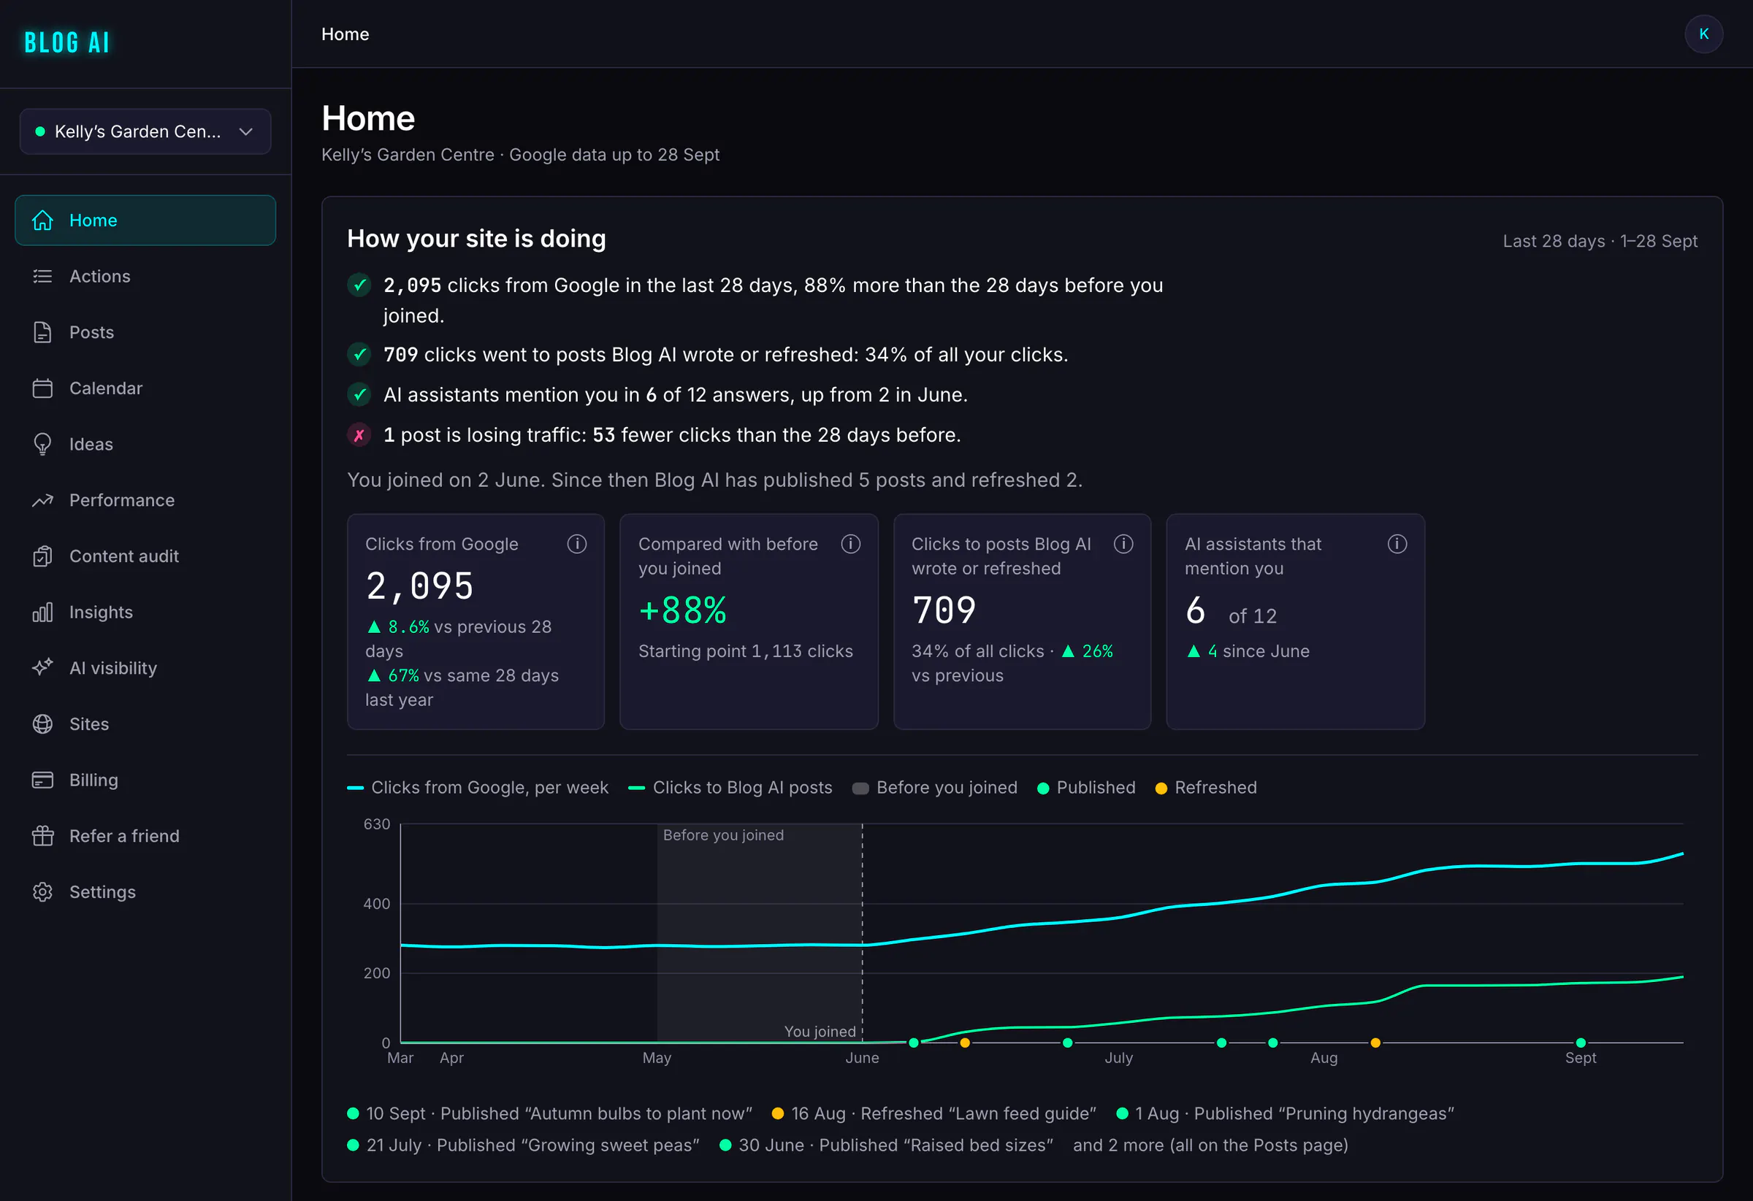Viewport: 1753px width, 1201px height.
Task: Click the Sept published marker on chart
Action: pyautogui.click(x=1581, y=1043)
